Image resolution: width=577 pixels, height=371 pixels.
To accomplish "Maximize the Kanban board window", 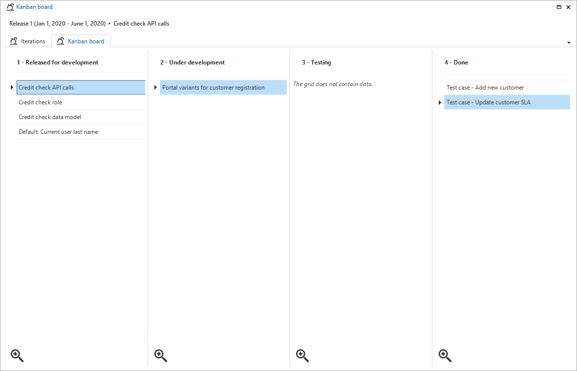I will tap(559, 7).
